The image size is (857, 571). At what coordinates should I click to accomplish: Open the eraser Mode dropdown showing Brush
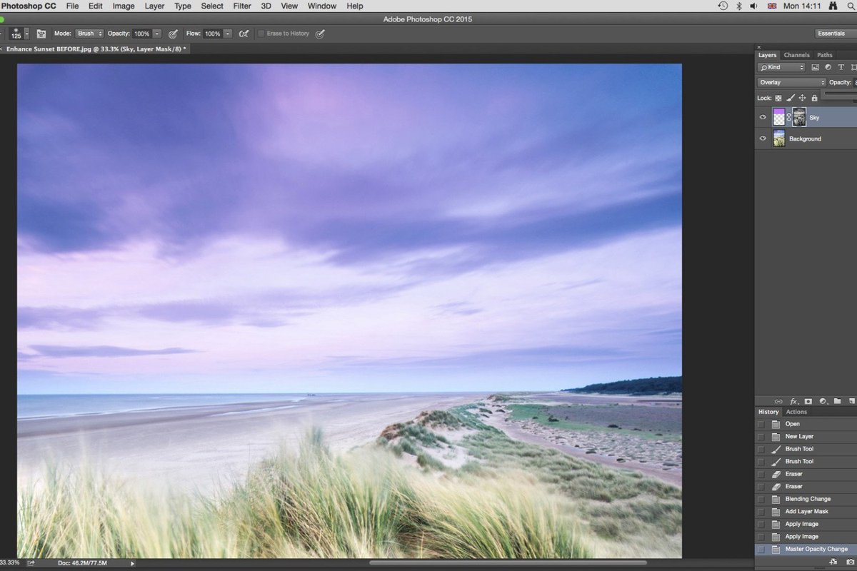[90, 34]
